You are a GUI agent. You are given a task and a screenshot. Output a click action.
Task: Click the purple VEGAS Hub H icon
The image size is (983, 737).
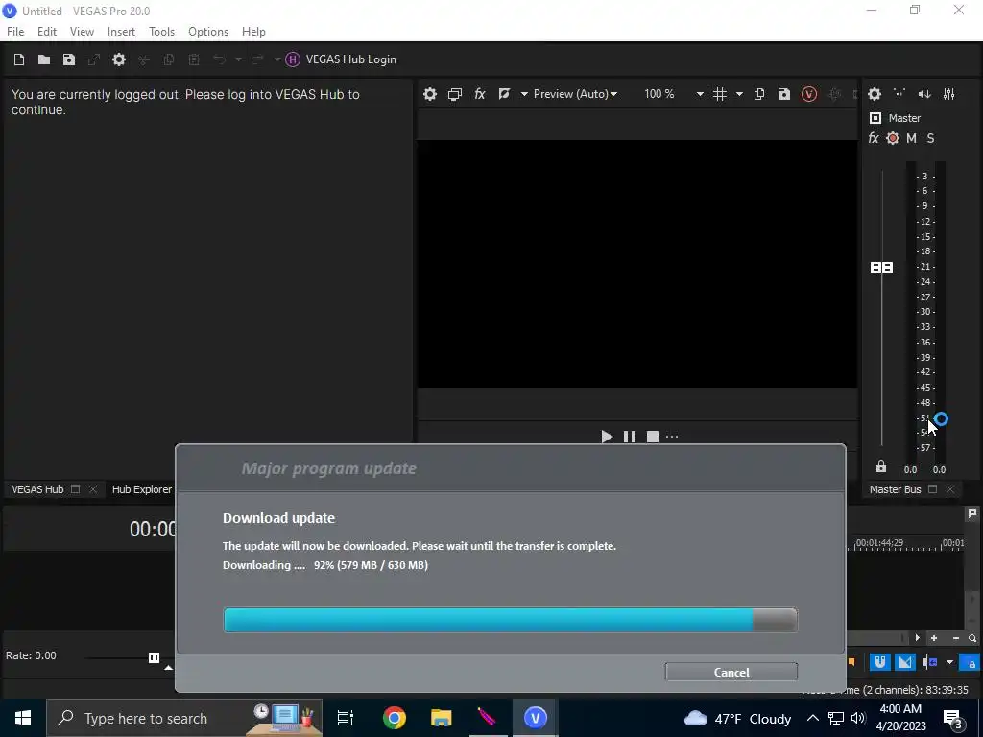pos(292,59)
